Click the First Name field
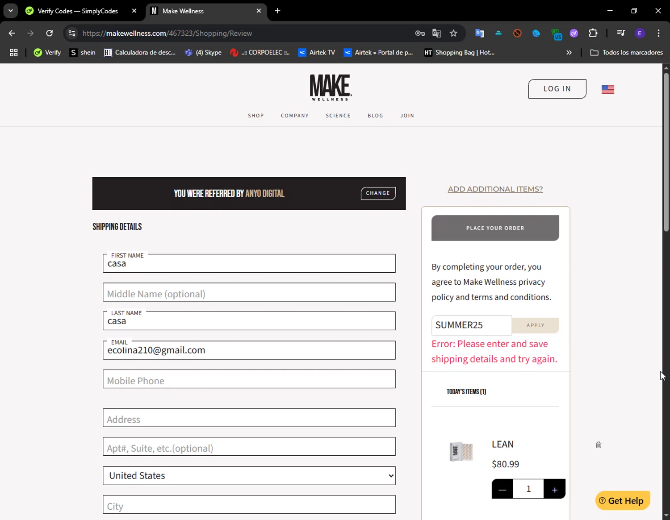Screen dimensions: 670x520 (249, 263)
